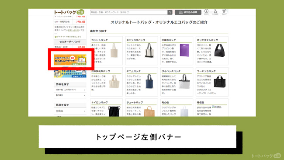Screen dimensions: 284x160
Task: Click the 素材から探す section heading
Action: [x=98, y=31]
